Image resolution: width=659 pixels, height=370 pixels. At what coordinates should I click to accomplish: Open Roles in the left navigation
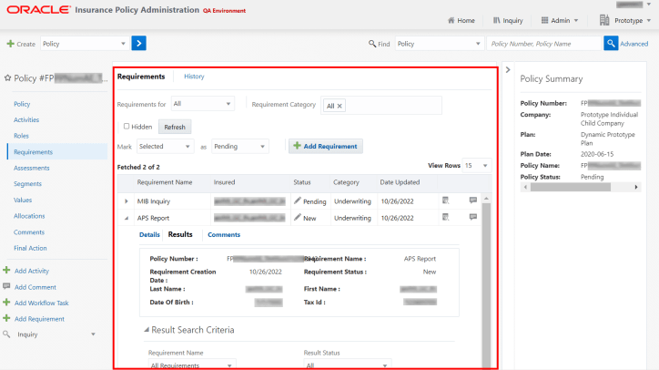click(21, 136)
